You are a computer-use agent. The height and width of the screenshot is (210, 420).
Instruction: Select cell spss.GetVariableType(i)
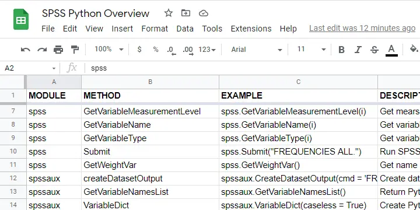coord(298,138)
